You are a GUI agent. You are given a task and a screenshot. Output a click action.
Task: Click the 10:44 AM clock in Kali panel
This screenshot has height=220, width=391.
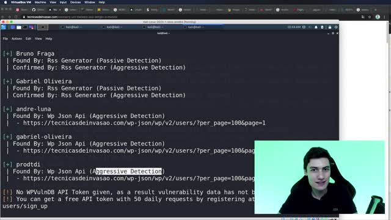click(294, 27)
